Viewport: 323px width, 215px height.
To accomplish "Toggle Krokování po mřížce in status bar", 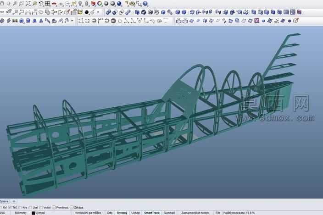I will tap(88, 213).
